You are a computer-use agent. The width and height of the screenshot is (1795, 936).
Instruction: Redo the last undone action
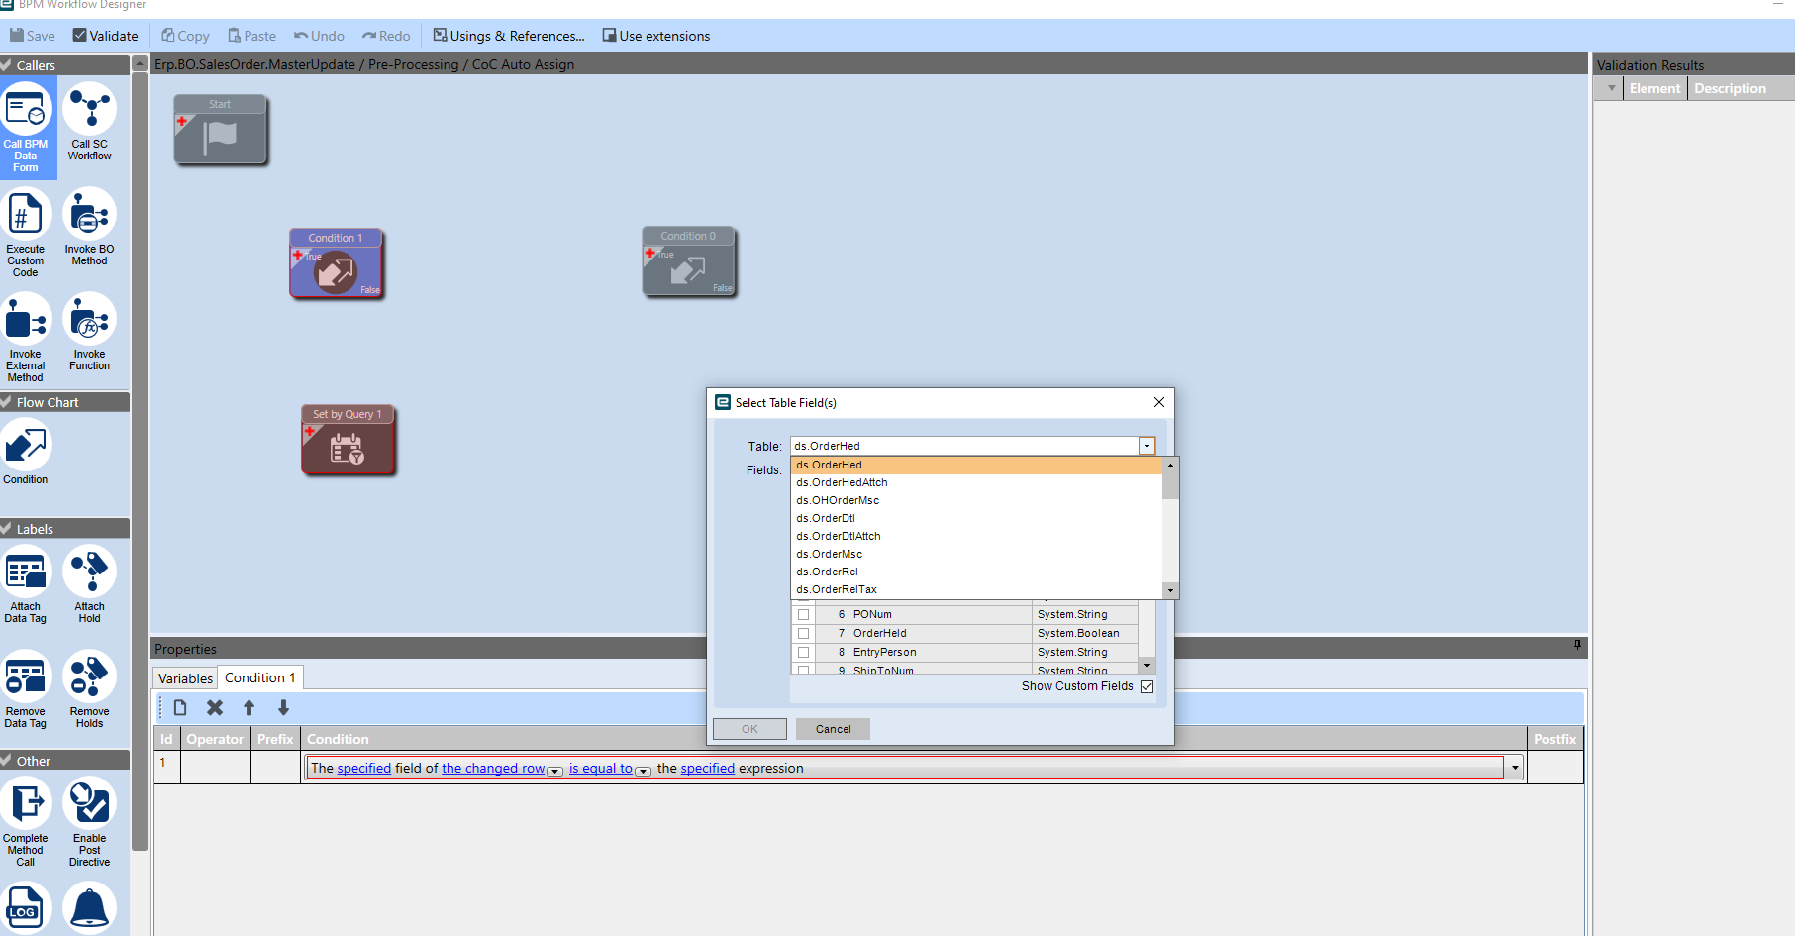pyautogui.click(x=386, y=36)
